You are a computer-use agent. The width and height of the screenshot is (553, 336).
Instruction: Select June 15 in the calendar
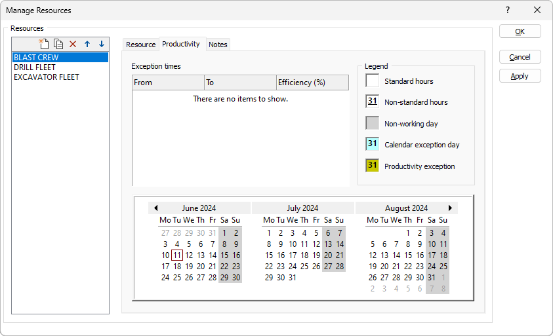224,255
